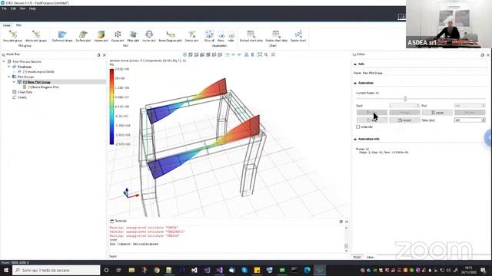Image resolution: width=492 pixels, height=276 pixels.
Task: Click Extract chart data icon
Action: pyautogui.click(x=251, y=36)
